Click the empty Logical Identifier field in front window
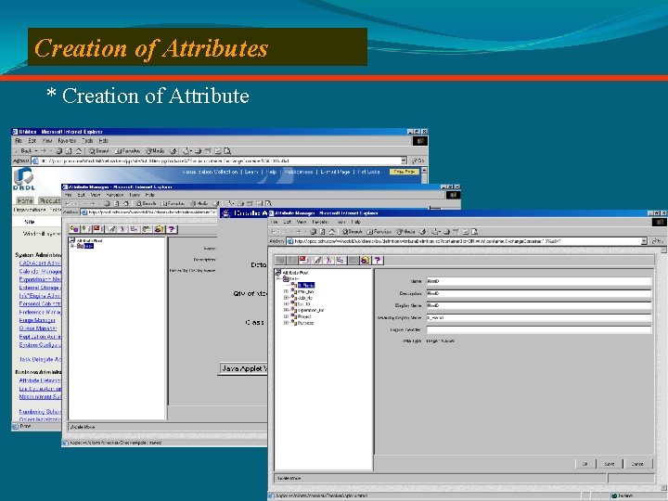This screenshot has width=668, height=501. click(x=539, y=329)
